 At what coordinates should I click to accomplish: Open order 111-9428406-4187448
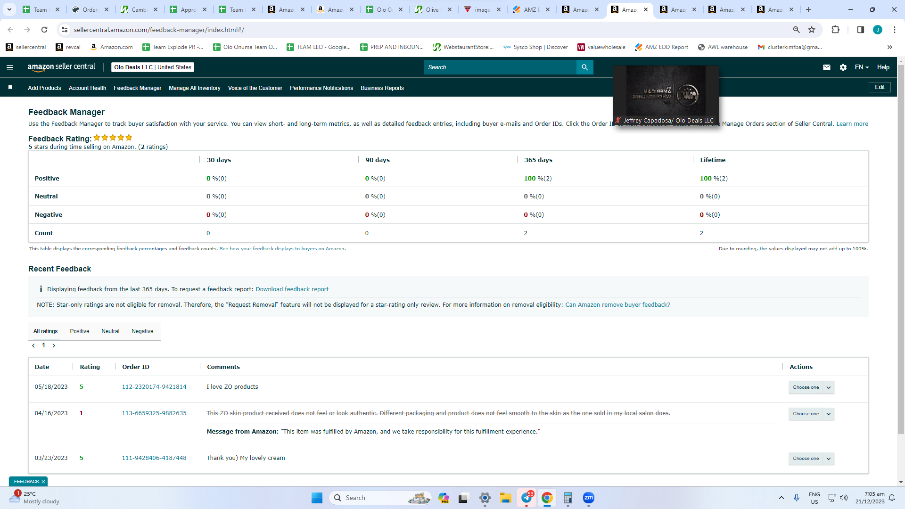point(154,458)
